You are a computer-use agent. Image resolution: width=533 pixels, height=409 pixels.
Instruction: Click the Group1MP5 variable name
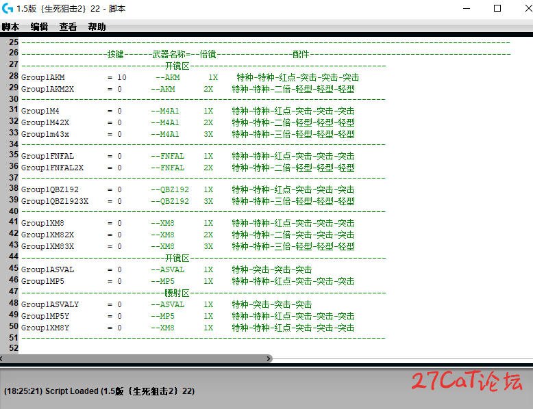(42, 281)
